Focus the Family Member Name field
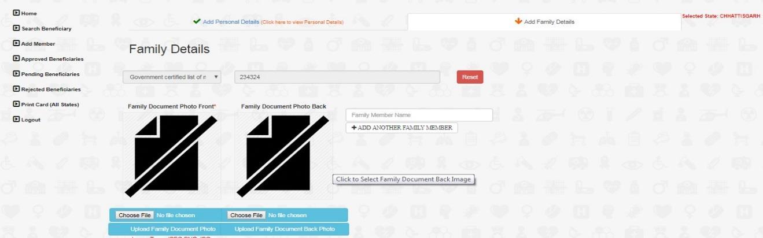 [x=419, y=115]
